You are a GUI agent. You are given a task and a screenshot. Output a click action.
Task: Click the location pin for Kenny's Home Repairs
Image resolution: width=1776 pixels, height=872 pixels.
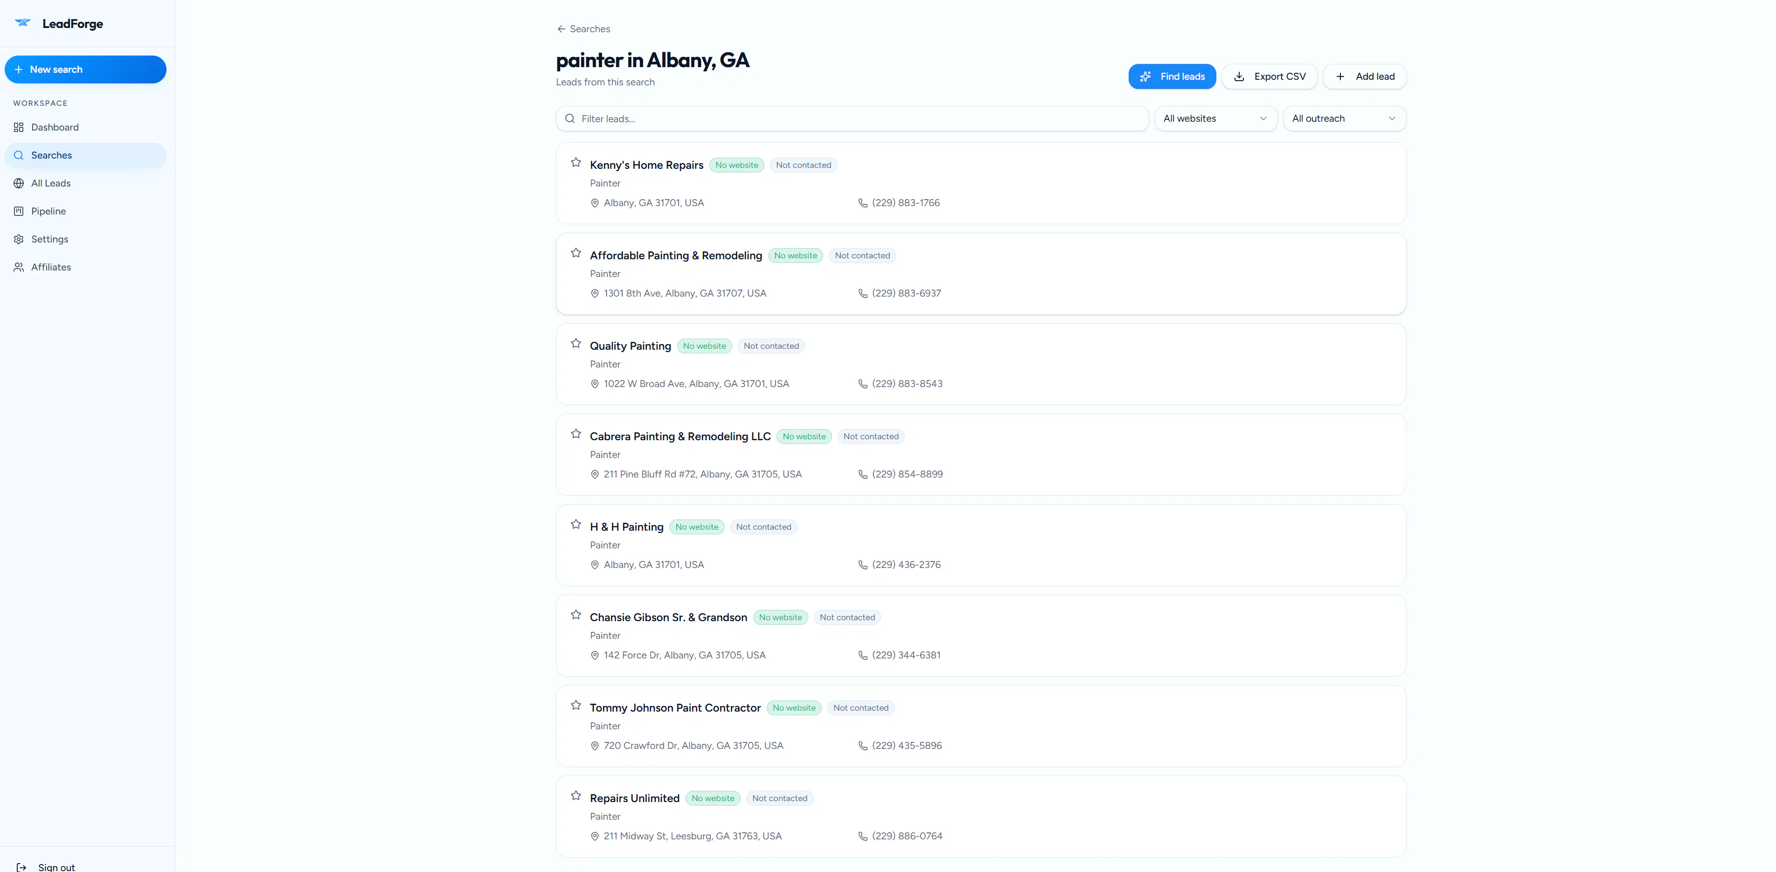(594, 203)
